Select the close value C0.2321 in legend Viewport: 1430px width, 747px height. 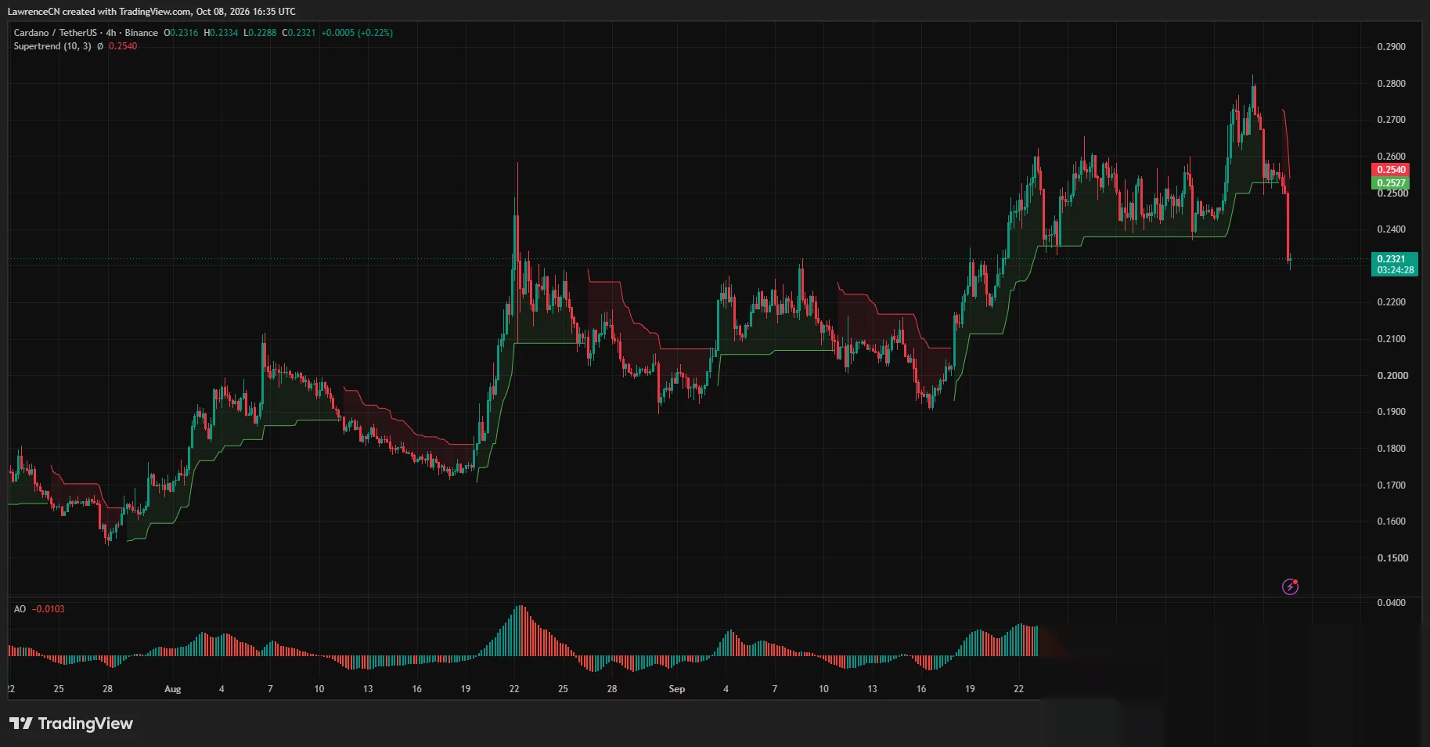pos(299,33)
